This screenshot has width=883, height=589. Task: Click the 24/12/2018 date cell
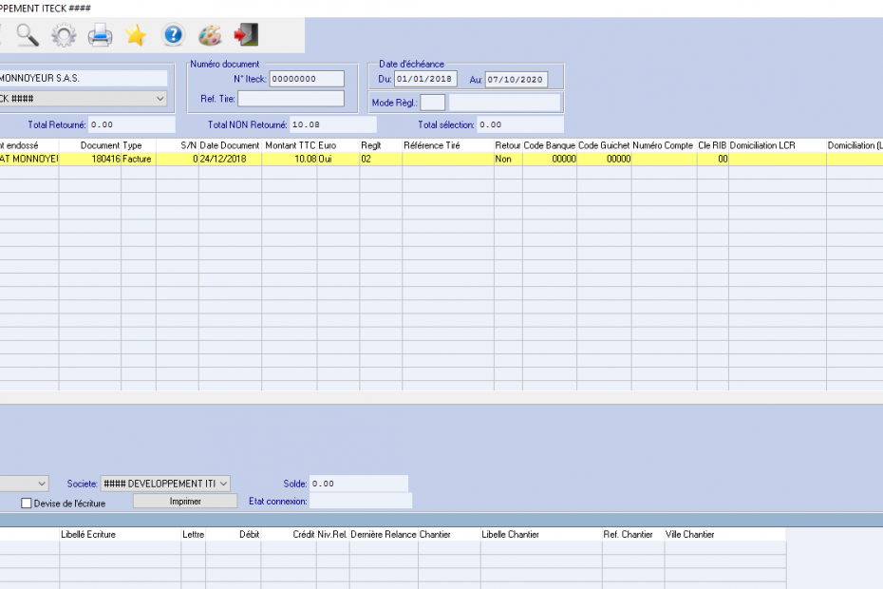tap(230, 159)
